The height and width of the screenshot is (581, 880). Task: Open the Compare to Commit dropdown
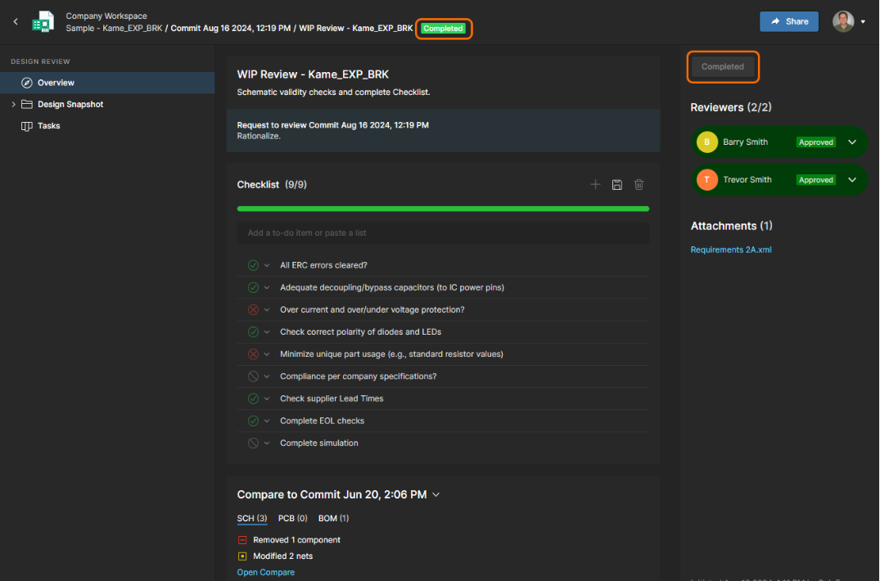tap(436, 495)
